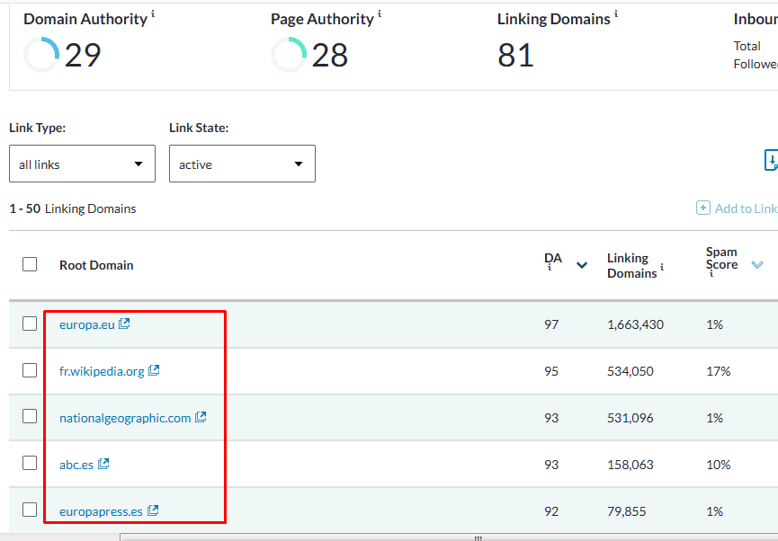Image resolution: width=778 pixels, height=541 pixels.
Task: Open europa.eu external link icon
Action: (x=124, y=324)
